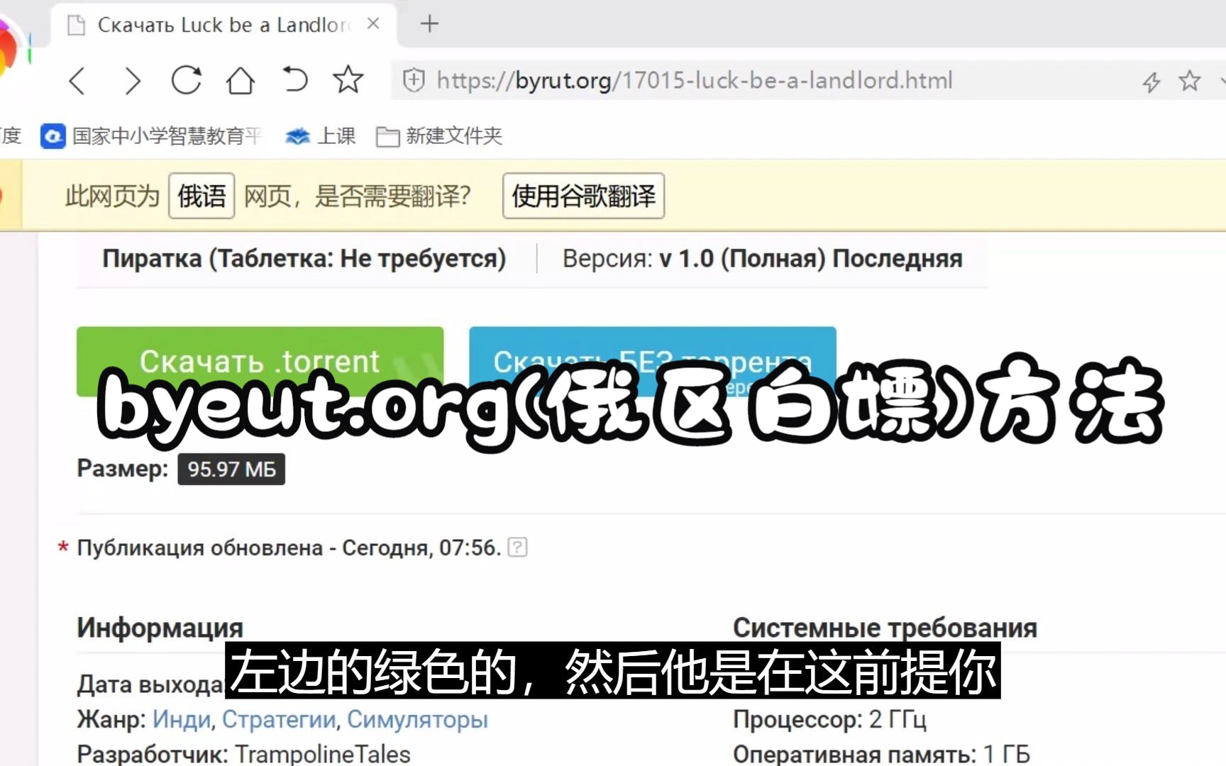
Task: Click Разработчик: TrampolineTales text
Action: 243,754
